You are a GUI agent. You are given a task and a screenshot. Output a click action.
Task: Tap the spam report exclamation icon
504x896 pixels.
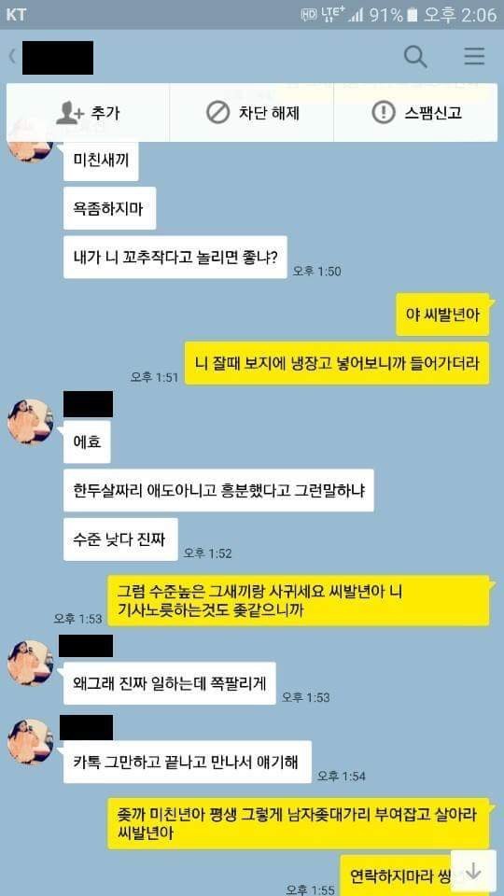(384, 113)
